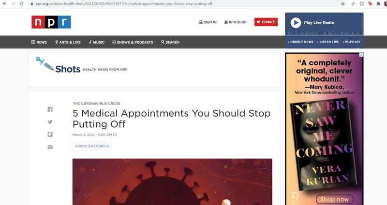Screen dimensions: 387x205
Task: Visit the NPR Shop link
Action: (x=235, y=22)
